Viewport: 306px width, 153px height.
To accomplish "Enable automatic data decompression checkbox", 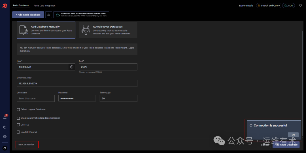I will click(18, 118).
